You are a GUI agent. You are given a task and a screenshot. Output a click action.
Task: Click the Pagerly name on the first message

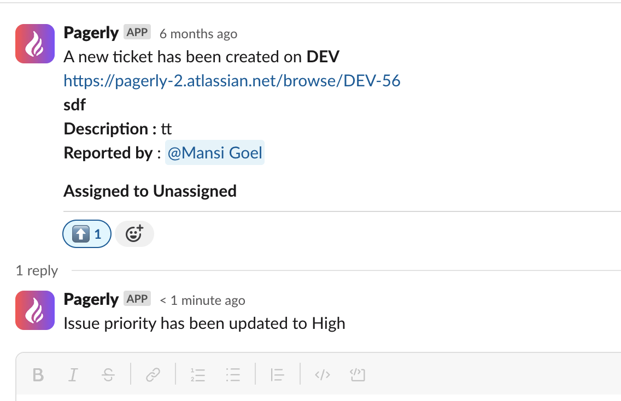pos(91,33)
